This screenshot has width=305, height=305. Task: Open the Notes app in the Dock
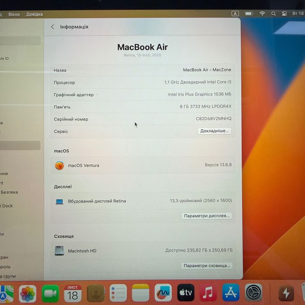[x=140, y=293]
